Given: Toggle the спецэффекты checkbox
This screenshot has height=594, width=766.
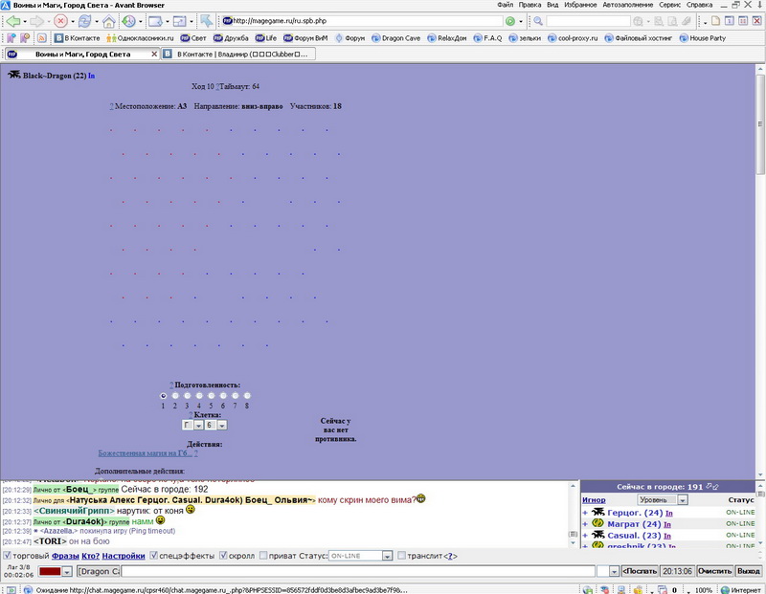Looking at the screenshot, I should (x=153, y=556).
